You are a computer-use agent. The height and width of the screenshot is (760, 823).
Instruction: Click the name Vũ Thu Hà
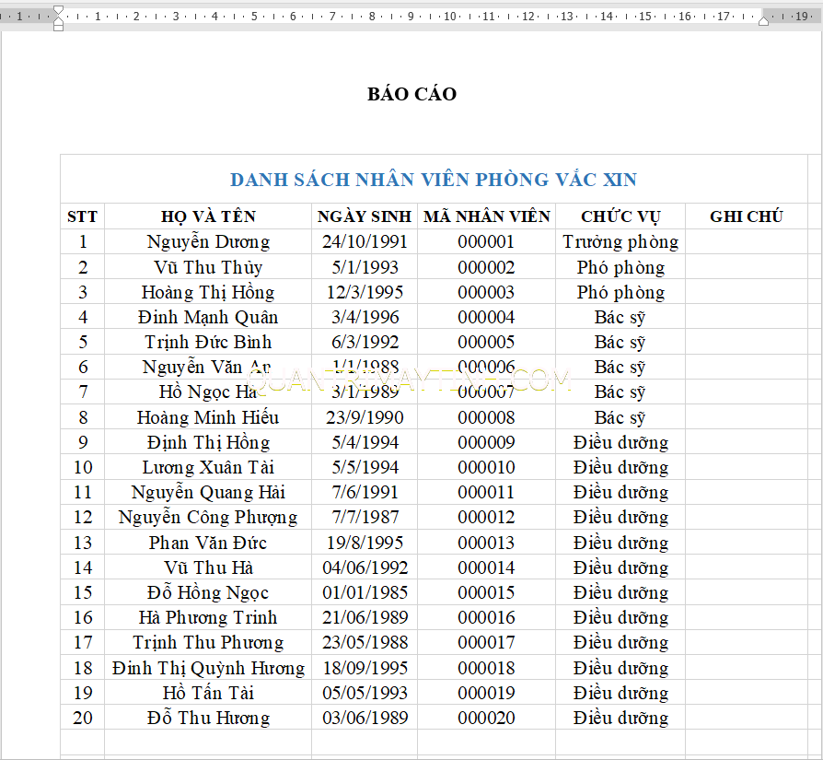click(x=208, y=567)
